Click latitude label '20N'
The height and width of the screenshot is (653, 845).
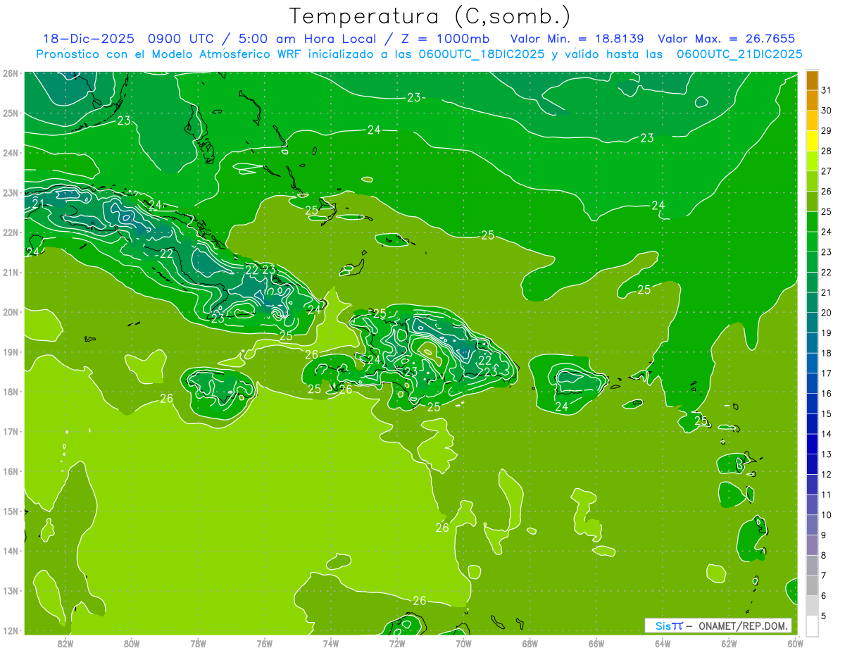click(10, 312)
